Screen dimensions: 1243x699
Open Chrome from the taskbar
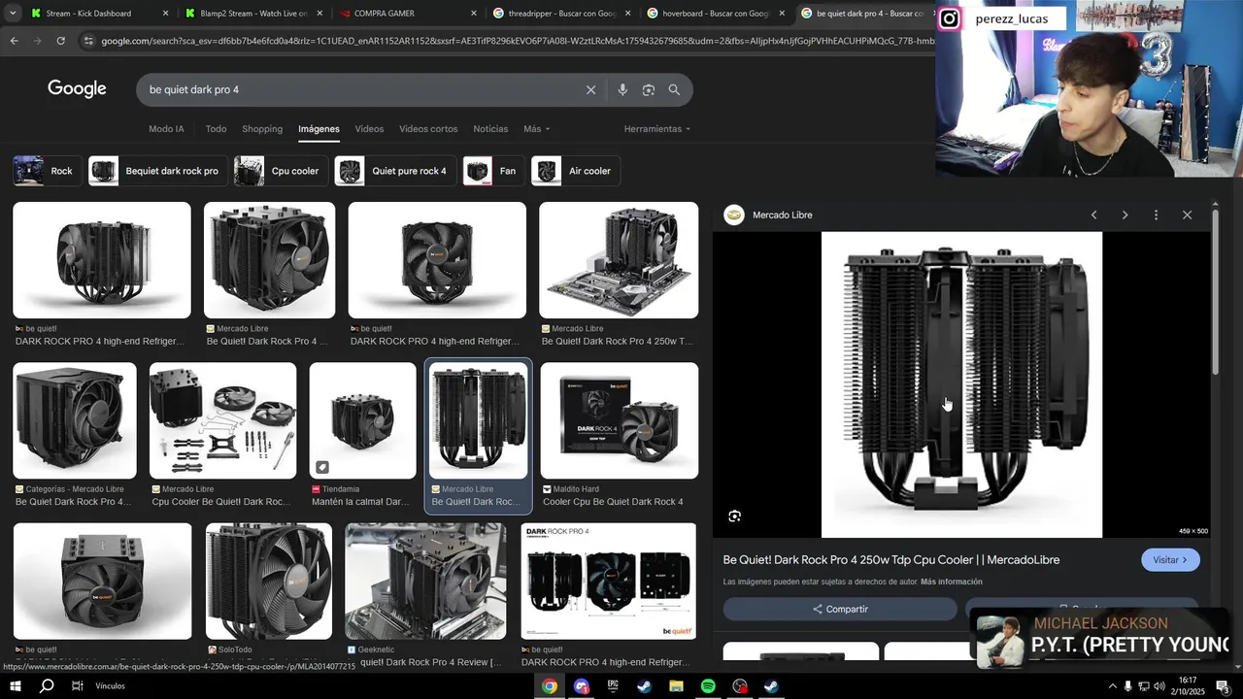coord(550,686)
